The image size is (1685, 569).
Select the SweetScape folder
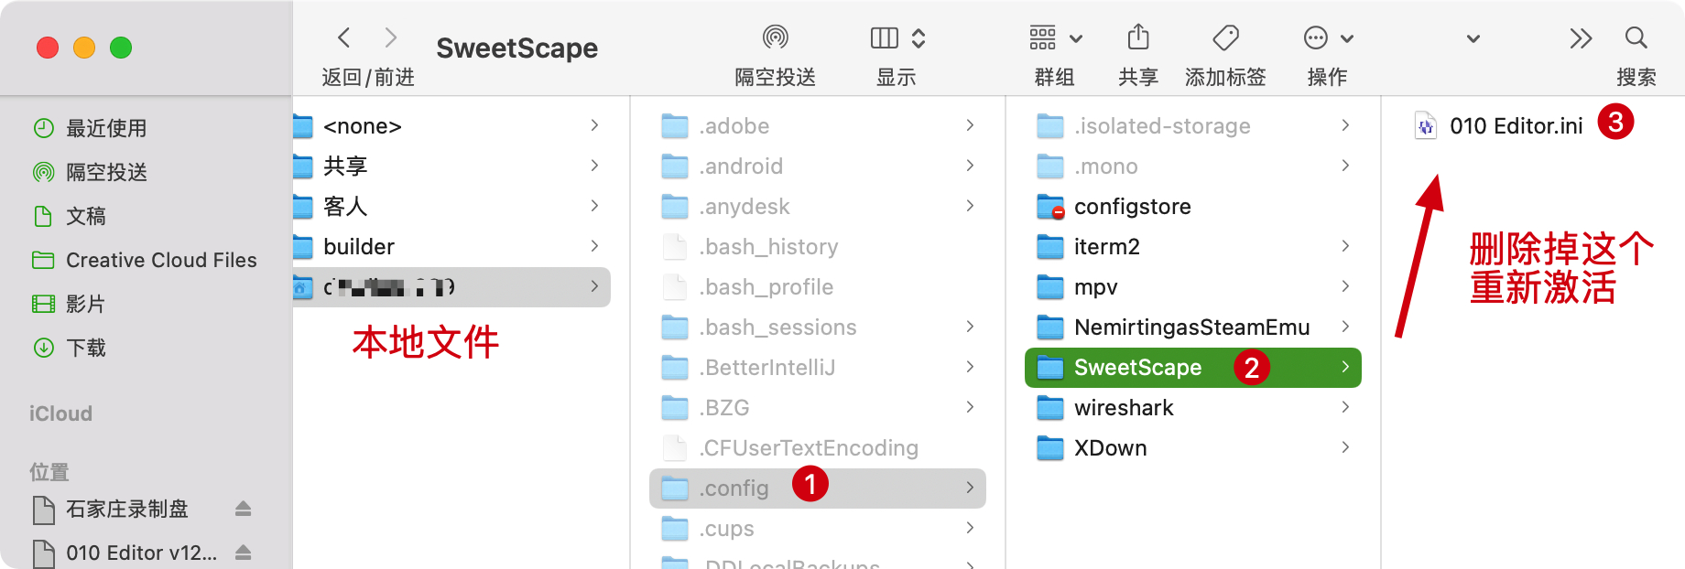(1192, 368)
